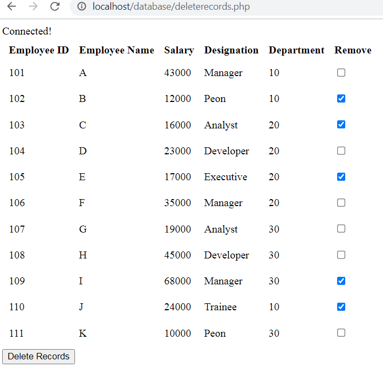Click Manager designation in employee 109 row
The height and width of the screenshot is (368, 383).
pyautogui.click(x=223, y=281)
